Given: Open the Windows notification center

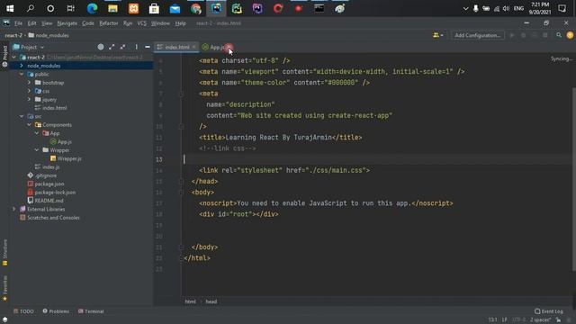Looking at the screenshot, I should click(x=562, y=8).
